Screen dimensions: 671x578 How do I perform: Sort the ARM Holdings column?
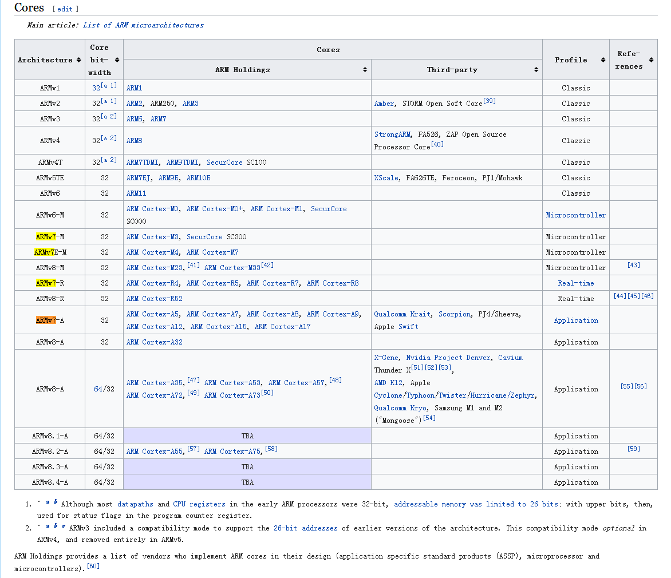pyautogui.click(x=365, y=70)
